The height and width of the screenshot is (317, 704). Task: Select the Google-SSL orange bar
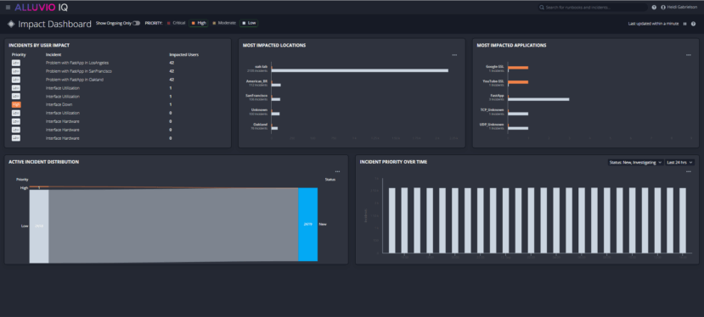[x=518, y=68]
